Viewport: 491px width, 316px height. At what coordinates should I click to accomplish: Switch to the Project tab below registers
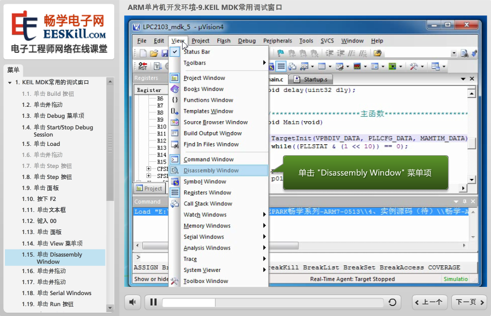coord(150,188)
